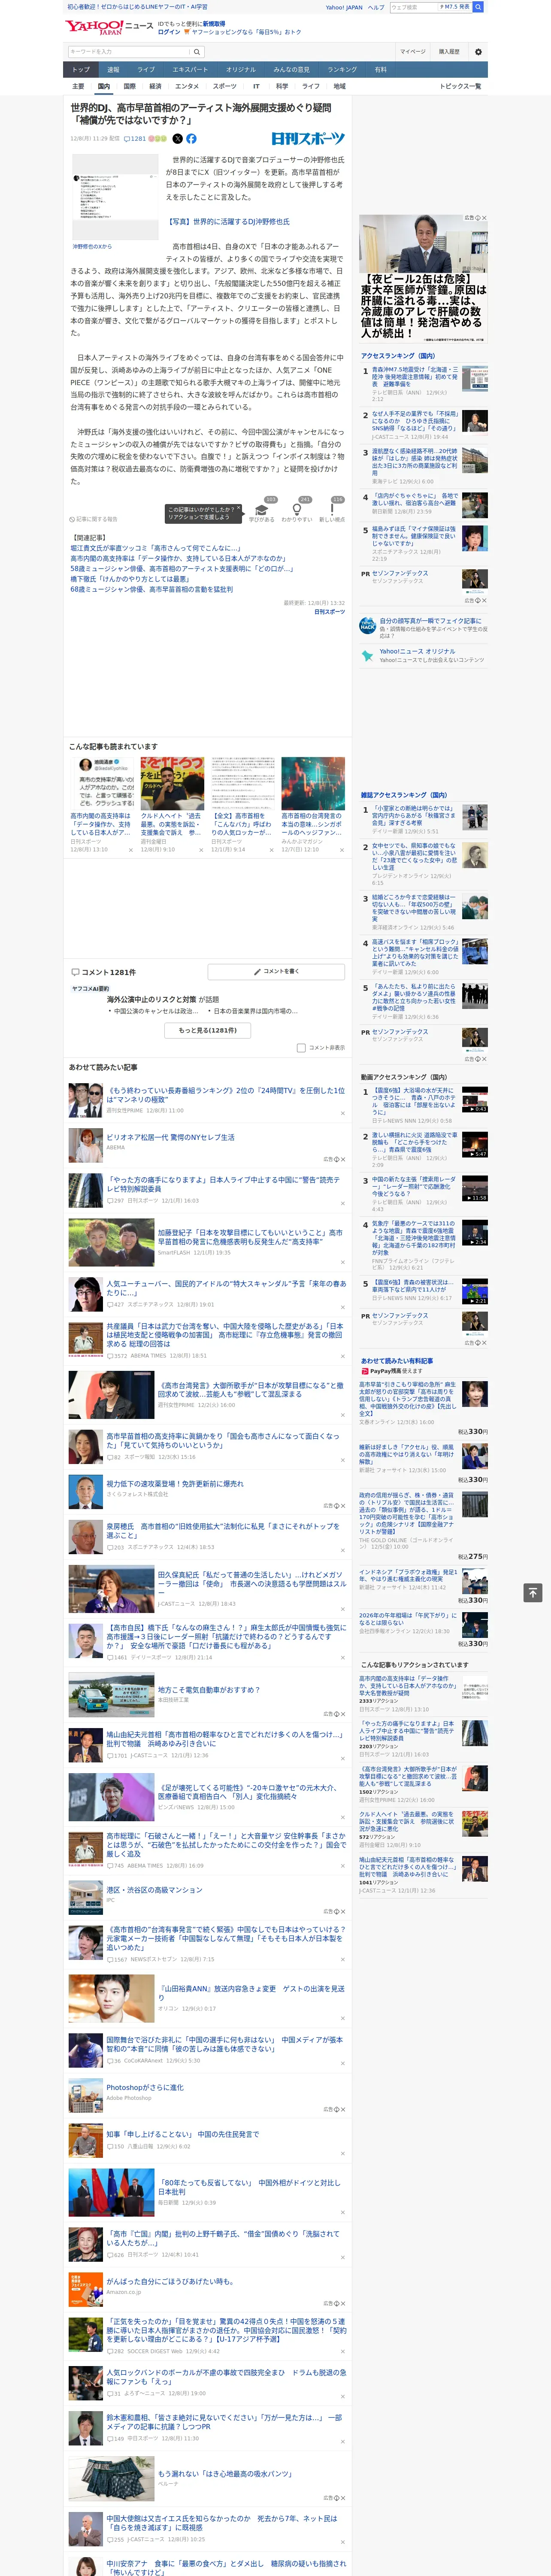
Task: Click the マイページ button
Action: coord(412,51)
